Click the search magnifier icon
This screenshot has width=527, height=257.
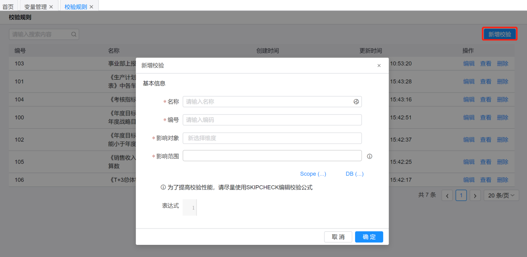[x=74, y=35]
